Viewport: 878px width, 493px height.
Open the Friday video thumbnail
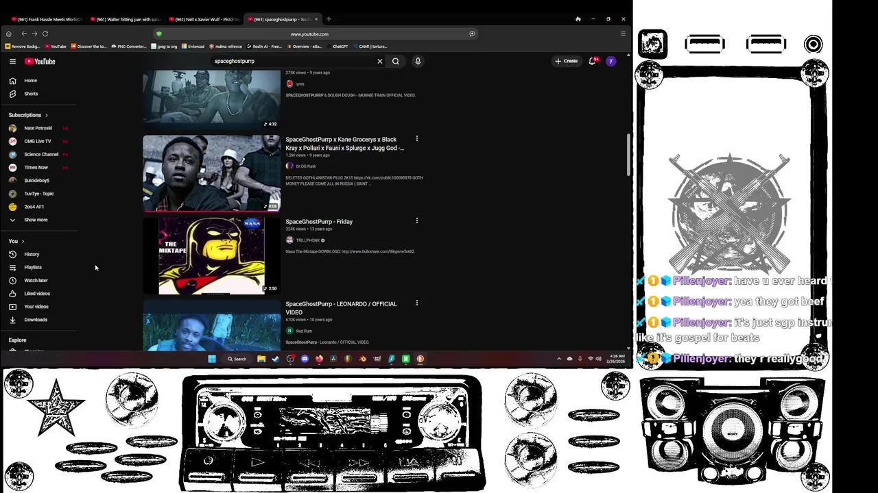point(211,255)
